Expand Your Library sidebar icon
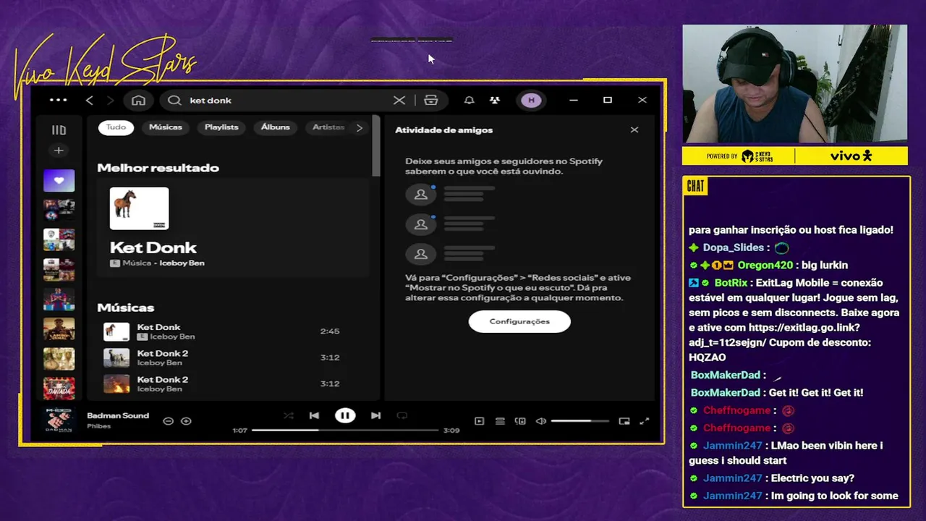This screenshot has height=521, width=926. click(x=59, y=130)
